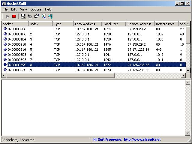The height and width of the screenshot is (144, 192).
Task: Sort by the Local Port column header
Action: point(114,24)
